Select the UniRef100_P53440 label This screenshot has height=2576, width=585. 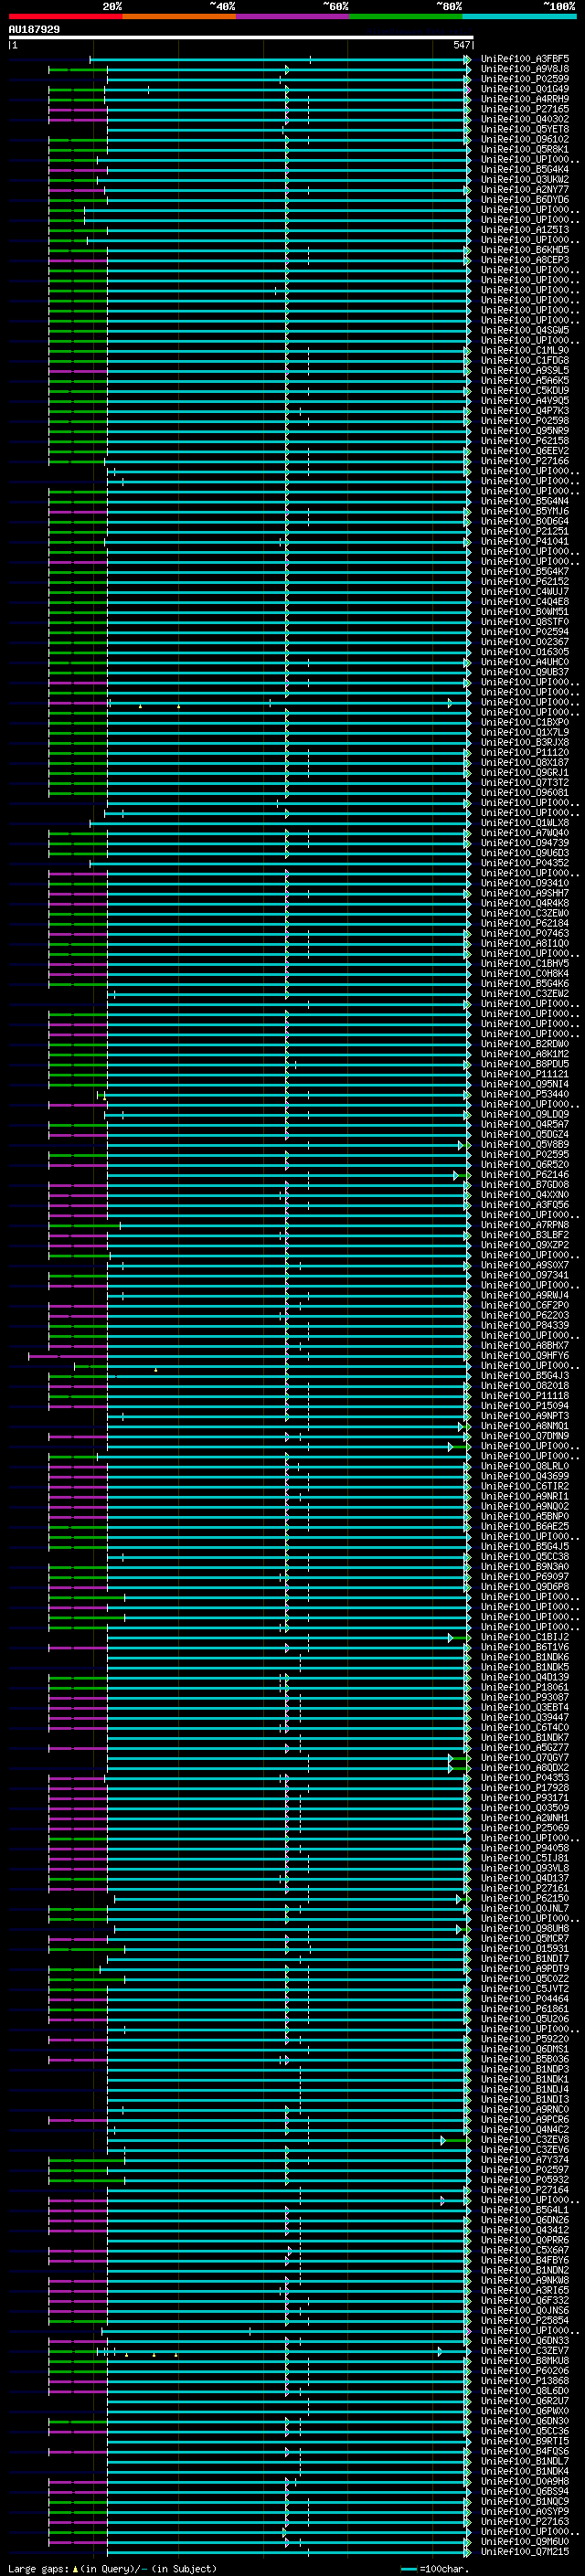coord(525,1094)
